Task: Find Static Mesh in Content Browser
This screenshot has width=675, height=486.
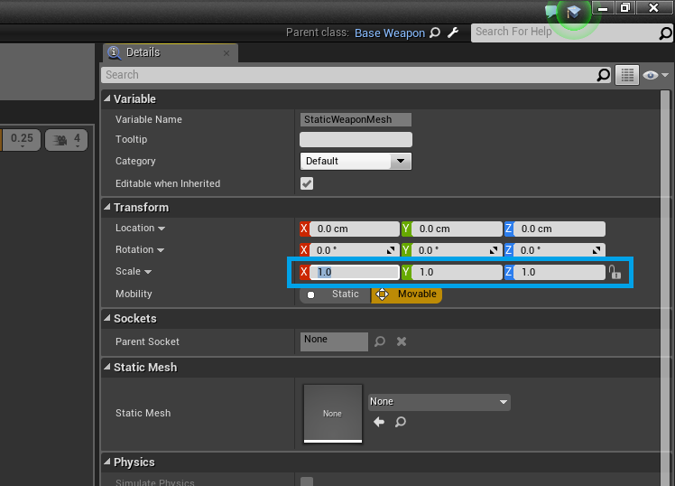Action: click(x=401, y=422)
